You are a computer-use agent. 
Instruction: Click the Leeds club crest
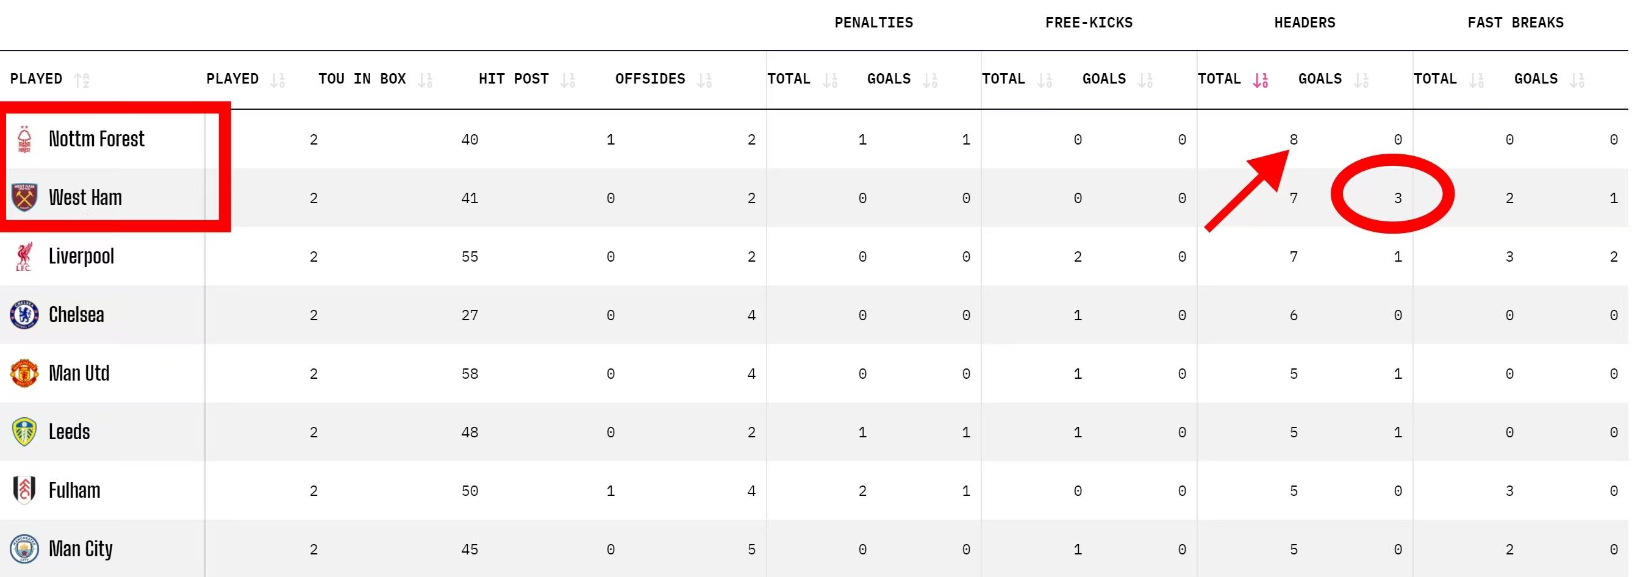point(24,432)
